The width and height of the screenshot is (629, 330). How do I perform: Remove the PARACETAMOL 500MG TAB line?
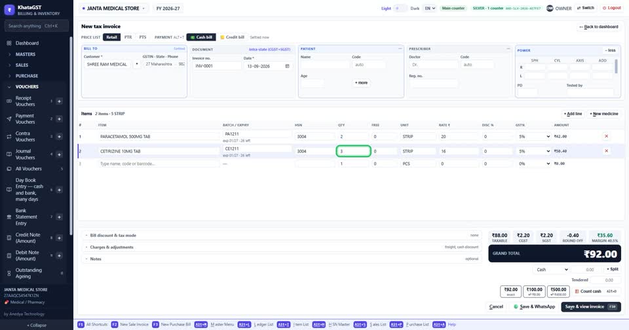click(x=606, y=136)
